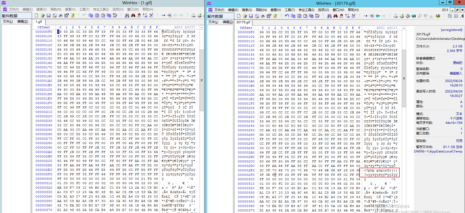Open 窗口(W) menu in 1.gif window

(133, 9)
